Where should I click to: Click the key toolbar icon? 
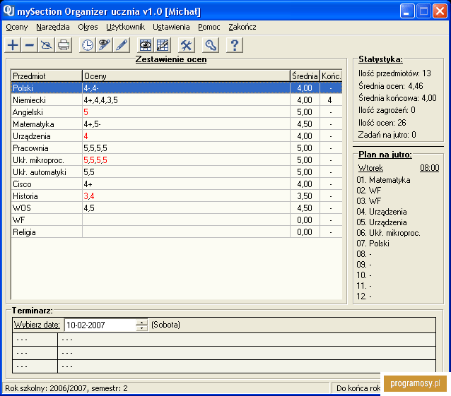click(x=211, y=45)
